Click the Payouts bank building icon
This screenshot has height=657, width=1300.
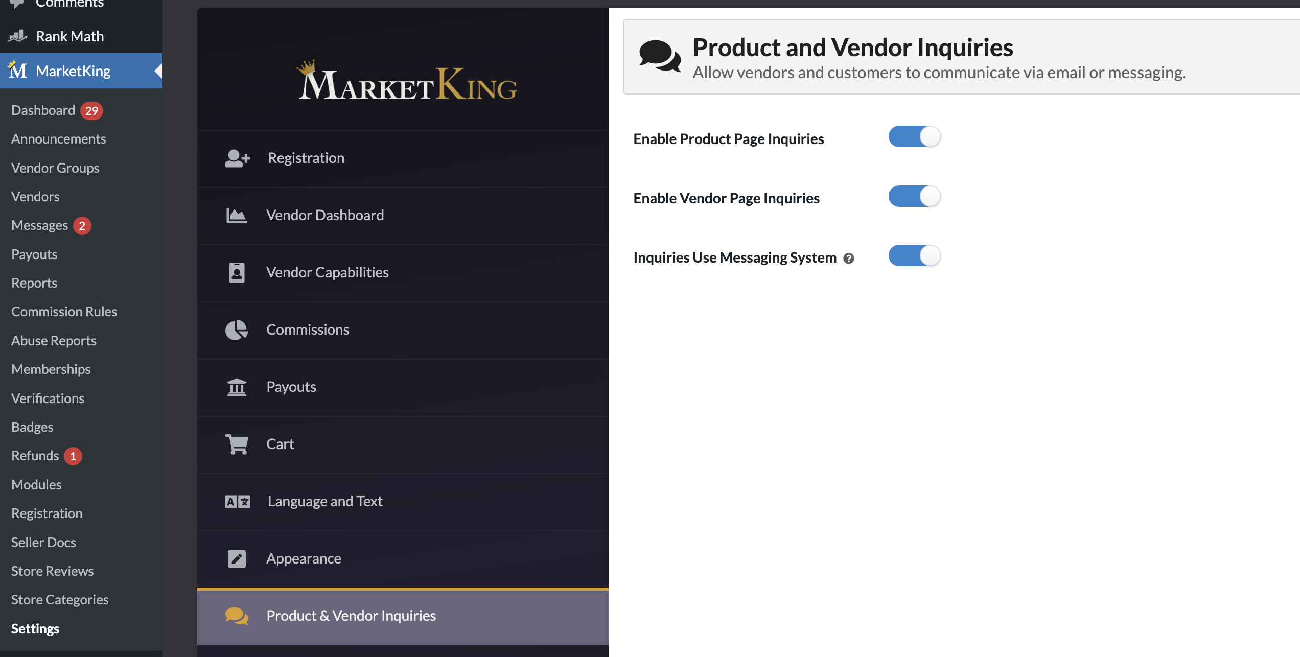point(237,387)
